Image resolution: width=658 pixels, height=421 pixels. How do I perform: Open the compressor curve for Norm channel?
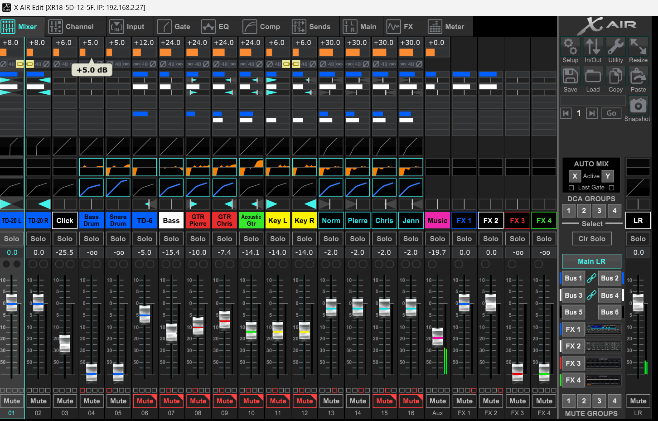pos(331,188)
